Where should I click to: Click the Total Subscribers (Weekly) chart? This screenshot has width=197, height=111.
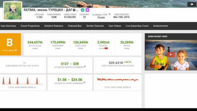point(22,81)
